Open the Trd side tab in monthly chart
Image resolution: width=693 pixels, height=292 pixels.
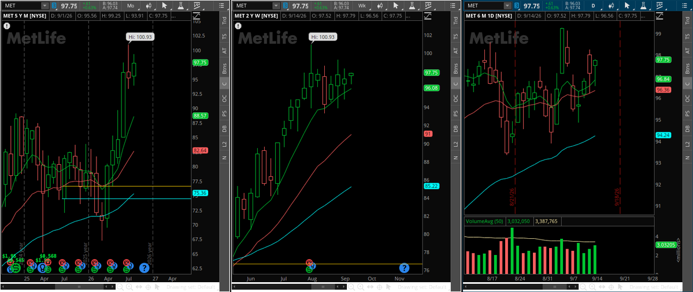coord(224,20)
